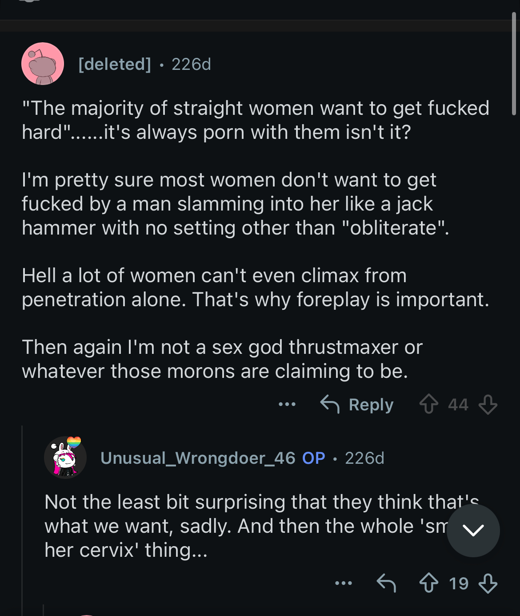Tap the 226d timestamp on the OP reply

364,458
